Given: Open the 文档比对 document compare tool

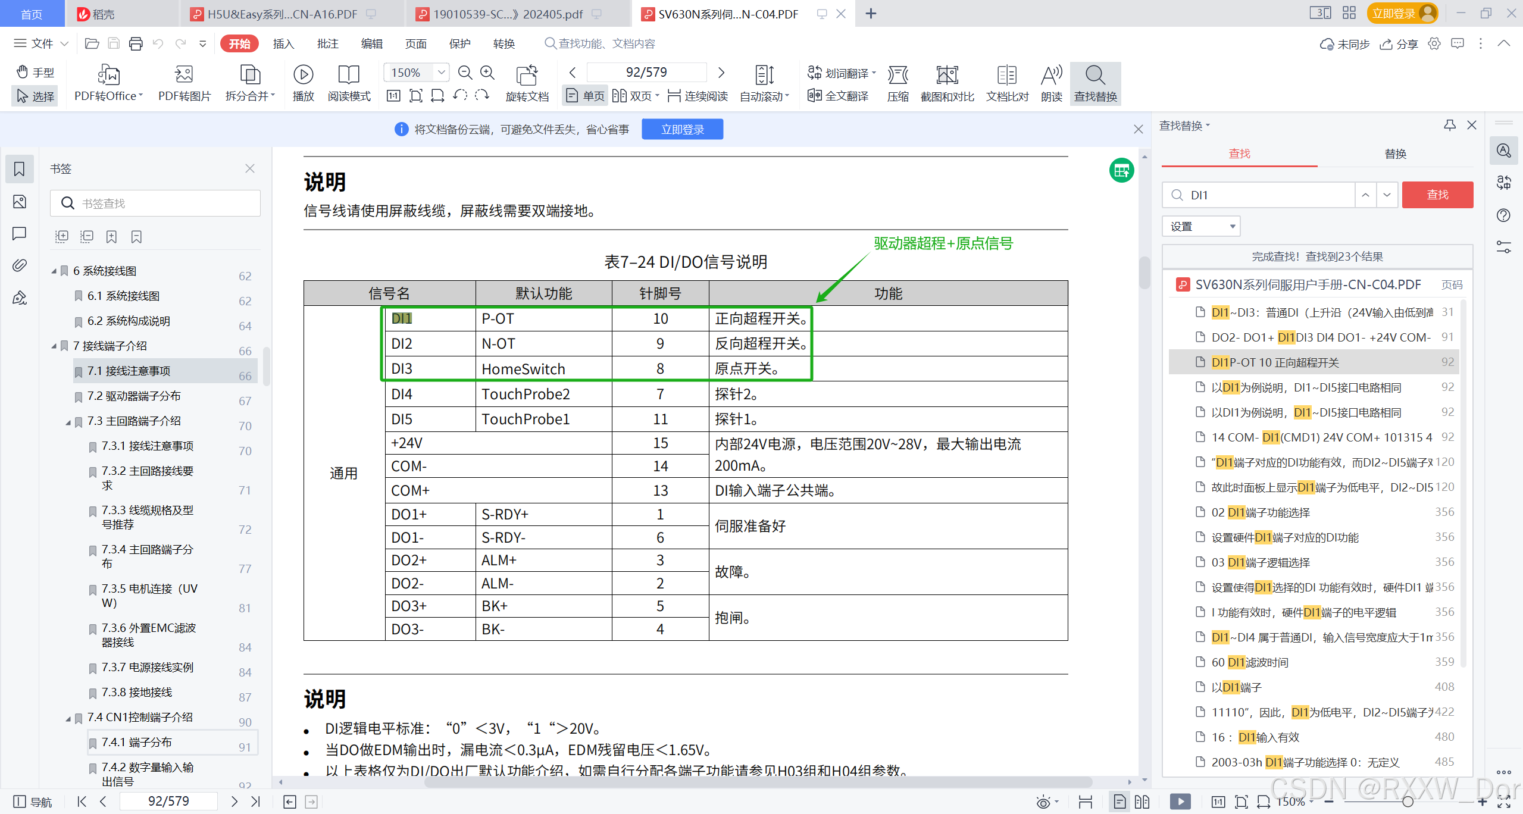Looking at the screenshot, I should tap(1006, 75).
